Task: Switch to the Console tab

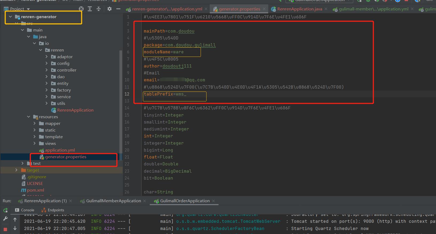Action: (x=25, y=210)
